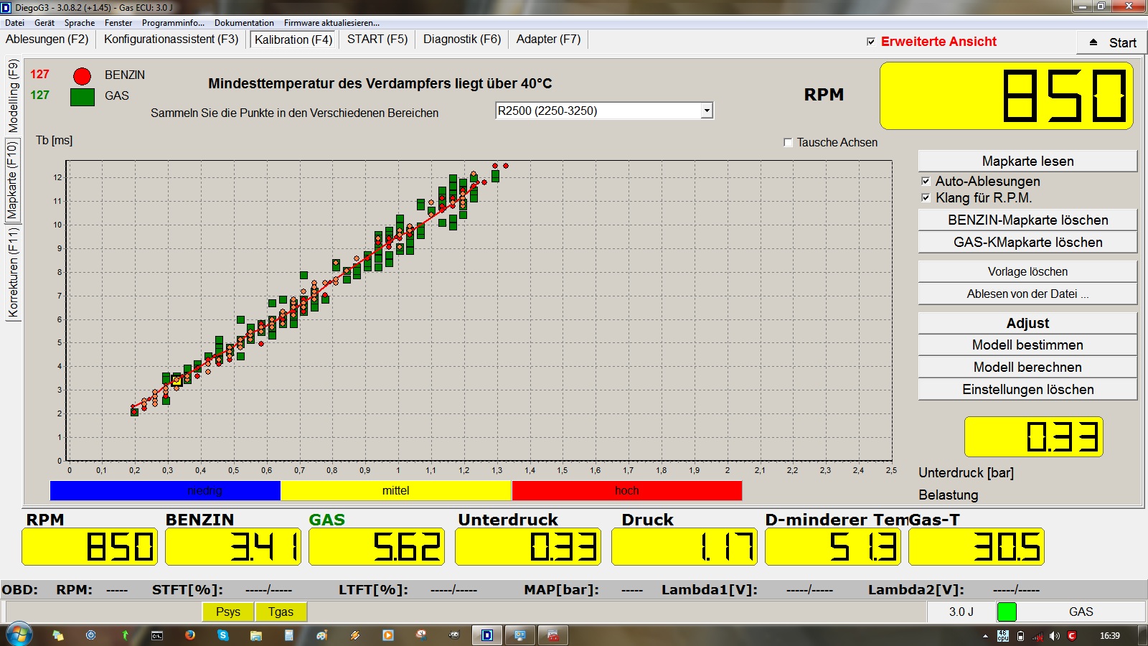The width and height of the screenshot is (1148, 646).
Task: Click the blue niedrig load bar
Action: [165, 490]
